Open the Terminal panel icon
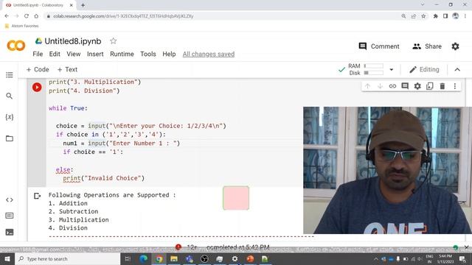 [x=10, y=232]
